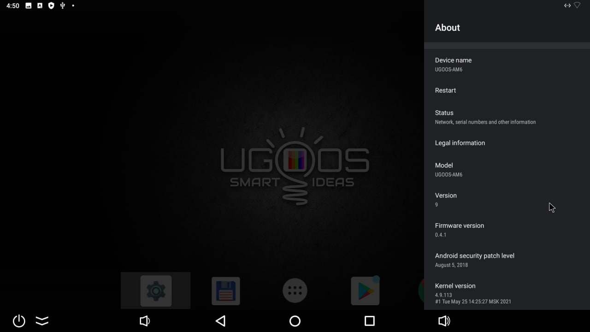Click the notification dot in status bar
Viewport: 590px width, 332px height.
(x=73, y=6)
